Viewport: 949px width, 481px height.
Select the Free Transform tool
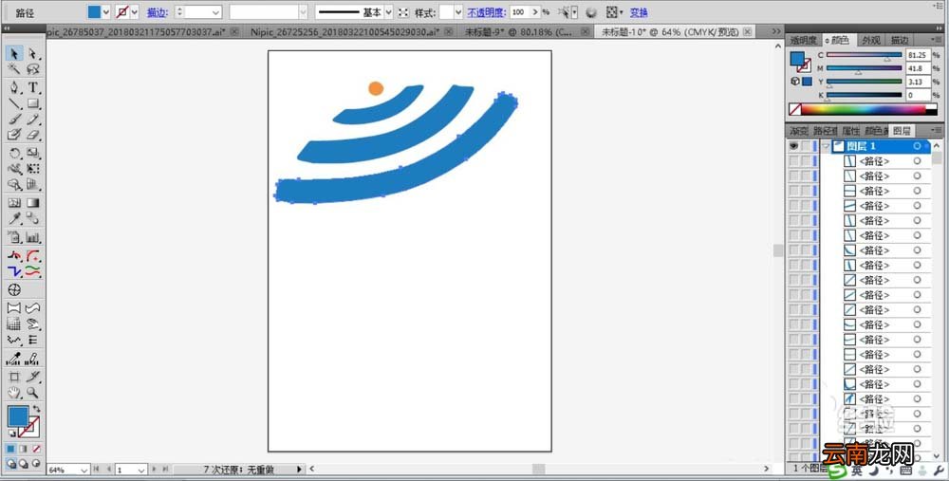click(x=32, y=169)
